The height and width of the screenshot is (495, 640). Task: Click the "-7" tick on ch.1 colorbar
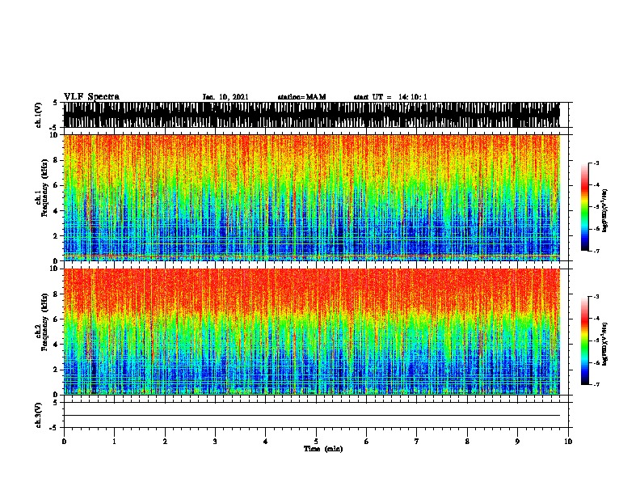pos(596,251)
